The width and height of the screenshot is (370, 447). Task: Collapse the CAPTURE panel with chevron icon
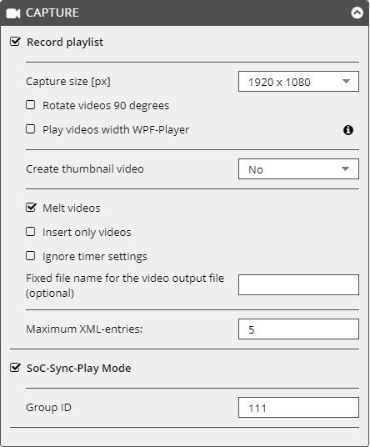tap(357, 13)
